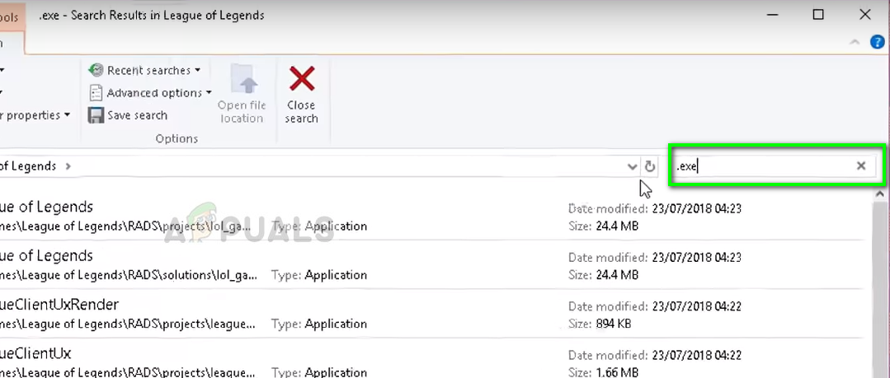Screen dimensions: 890x378
Task: Click the Advanced options document icon
Action: point(97,93)
